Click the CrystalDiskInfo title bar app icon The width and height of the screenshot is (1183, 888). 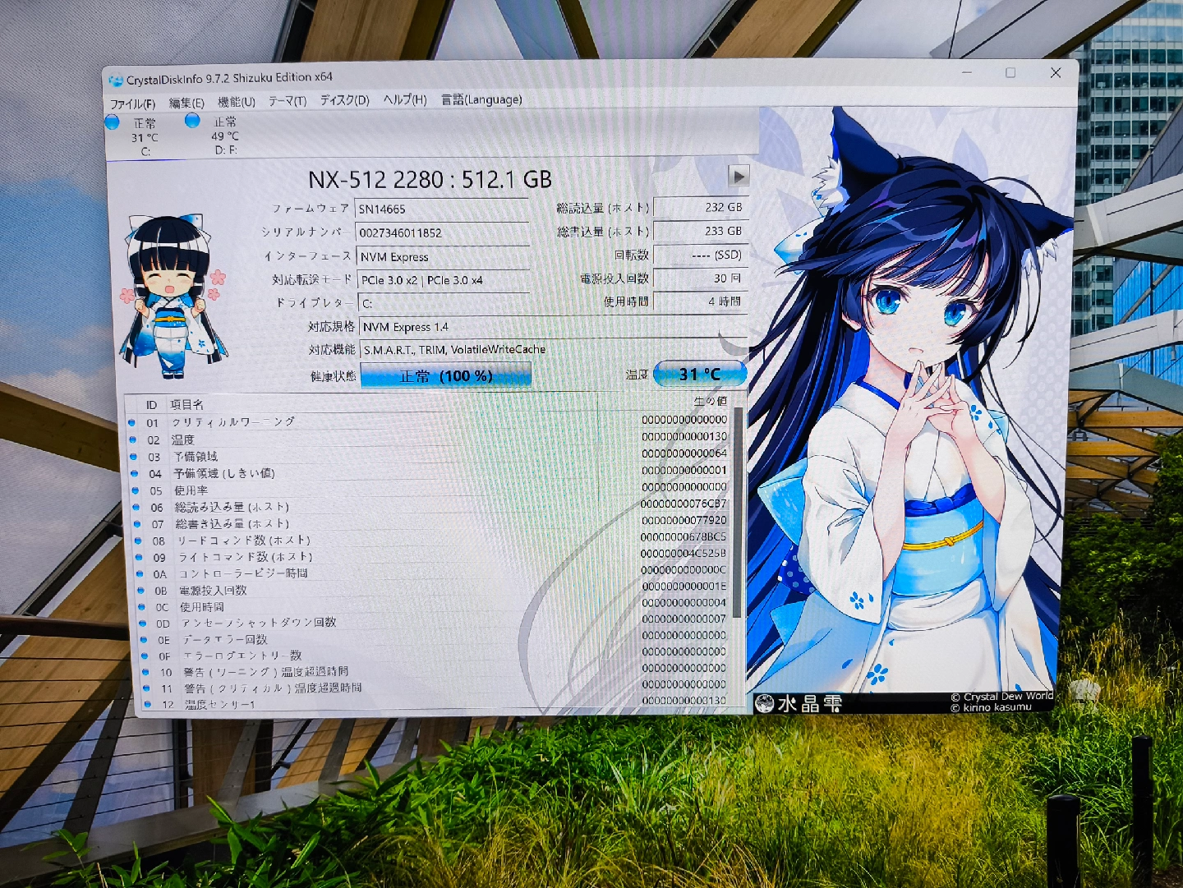pos(116,81)
